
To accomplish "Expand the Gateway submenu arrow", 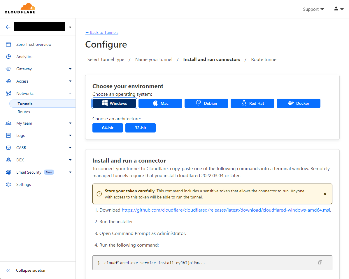I will point(70,69).
